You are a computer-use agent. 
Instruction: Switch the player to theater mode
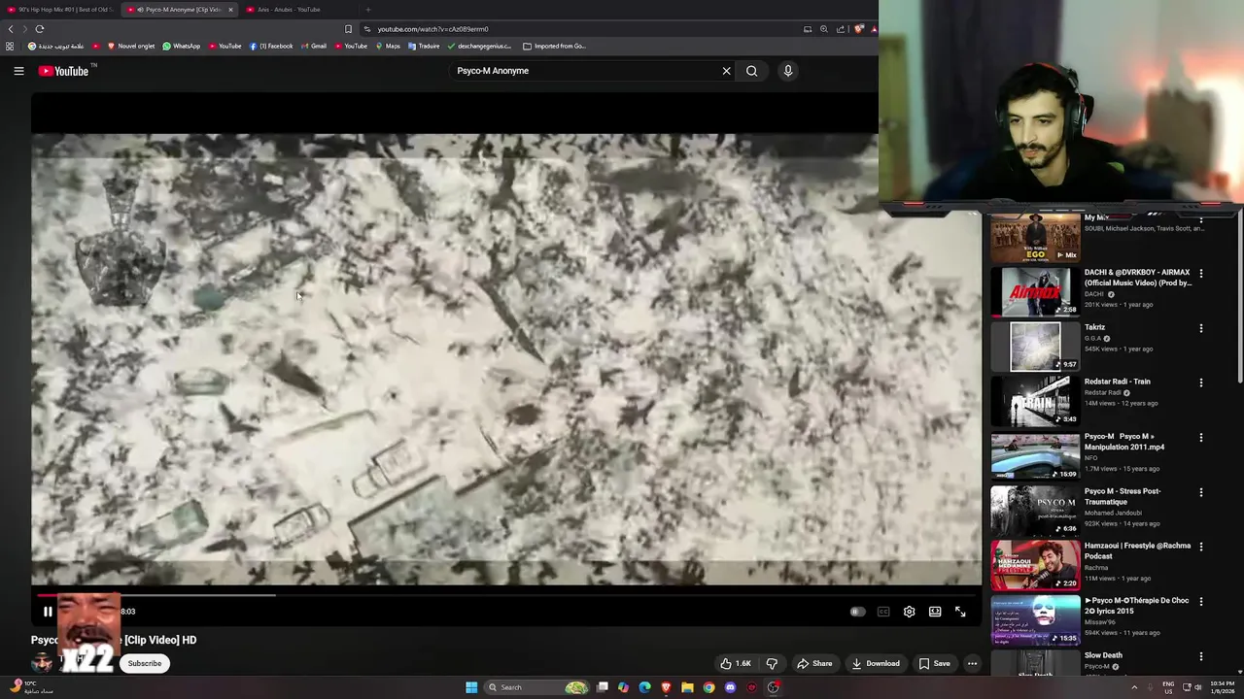click(935, 612)
